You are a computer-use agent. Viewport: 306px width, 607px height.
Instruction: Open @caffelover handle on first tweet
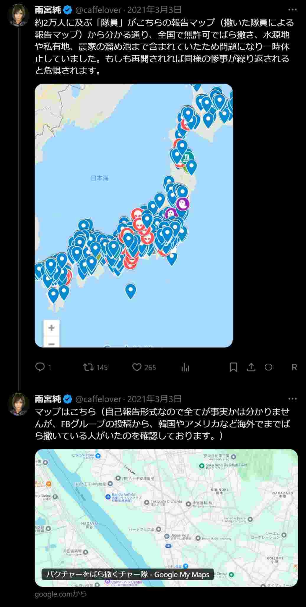tap(98, 10)
